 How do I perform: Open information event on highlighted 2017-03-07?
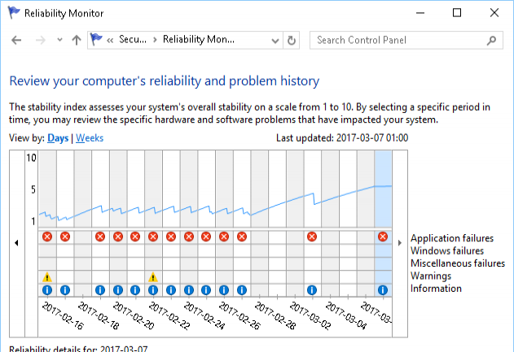pos(383,290)
